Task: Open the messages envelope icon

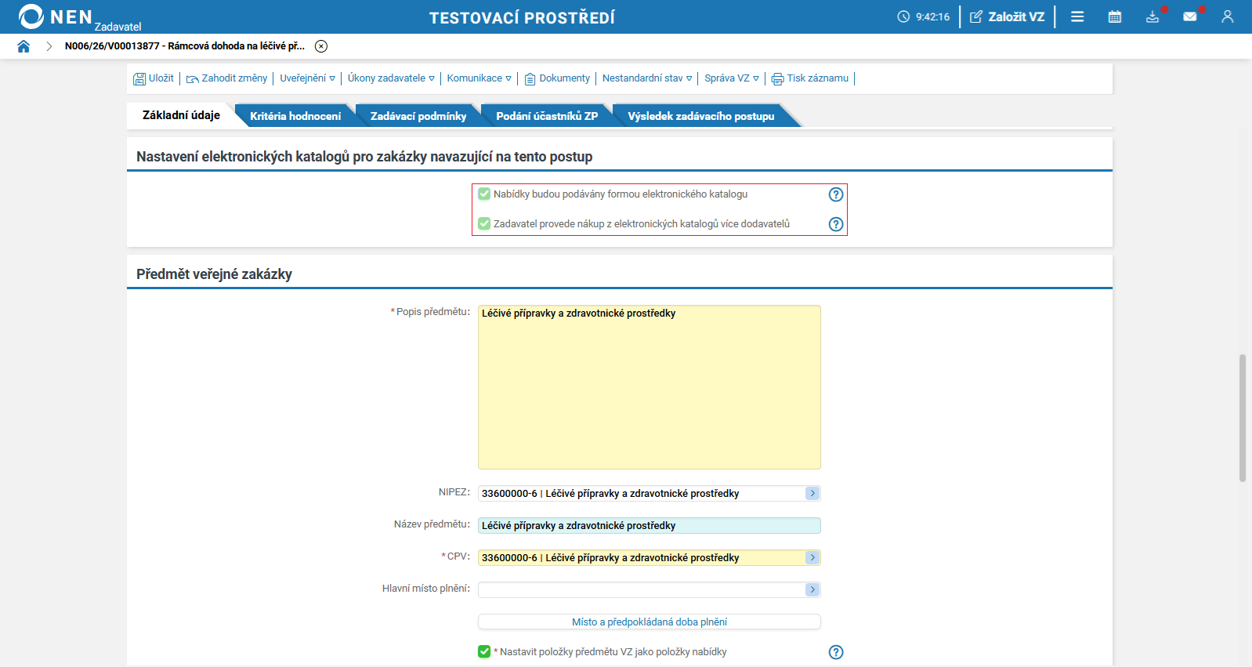Action: point(1190,16)
